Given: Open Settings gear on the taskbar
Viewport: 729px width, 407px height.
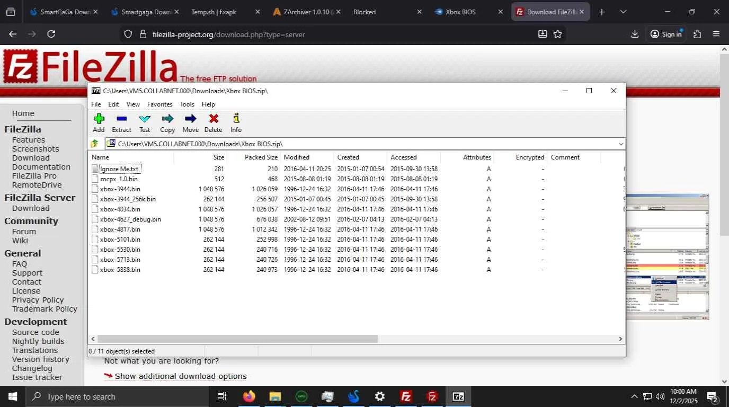Looking at the screenshot, I should (x=380, y=396).
